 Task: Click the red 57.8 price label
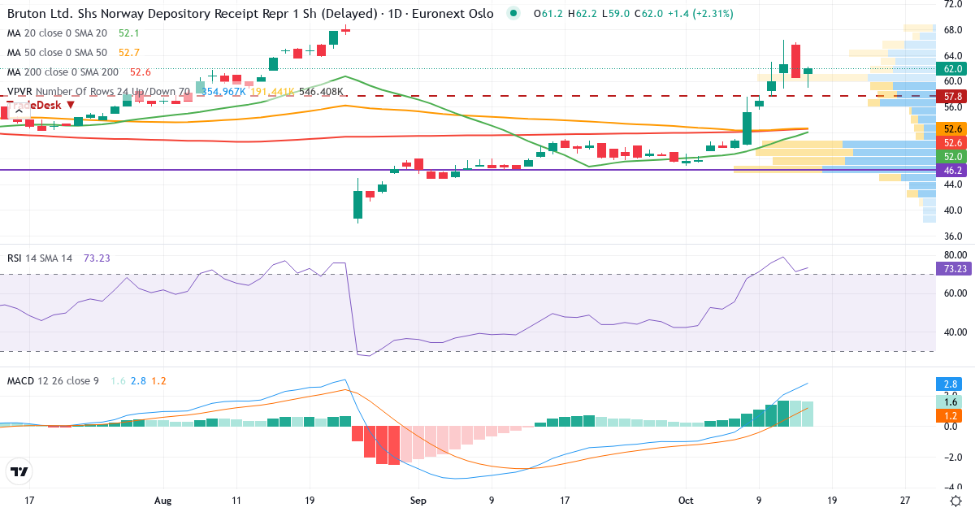(950, 96)
